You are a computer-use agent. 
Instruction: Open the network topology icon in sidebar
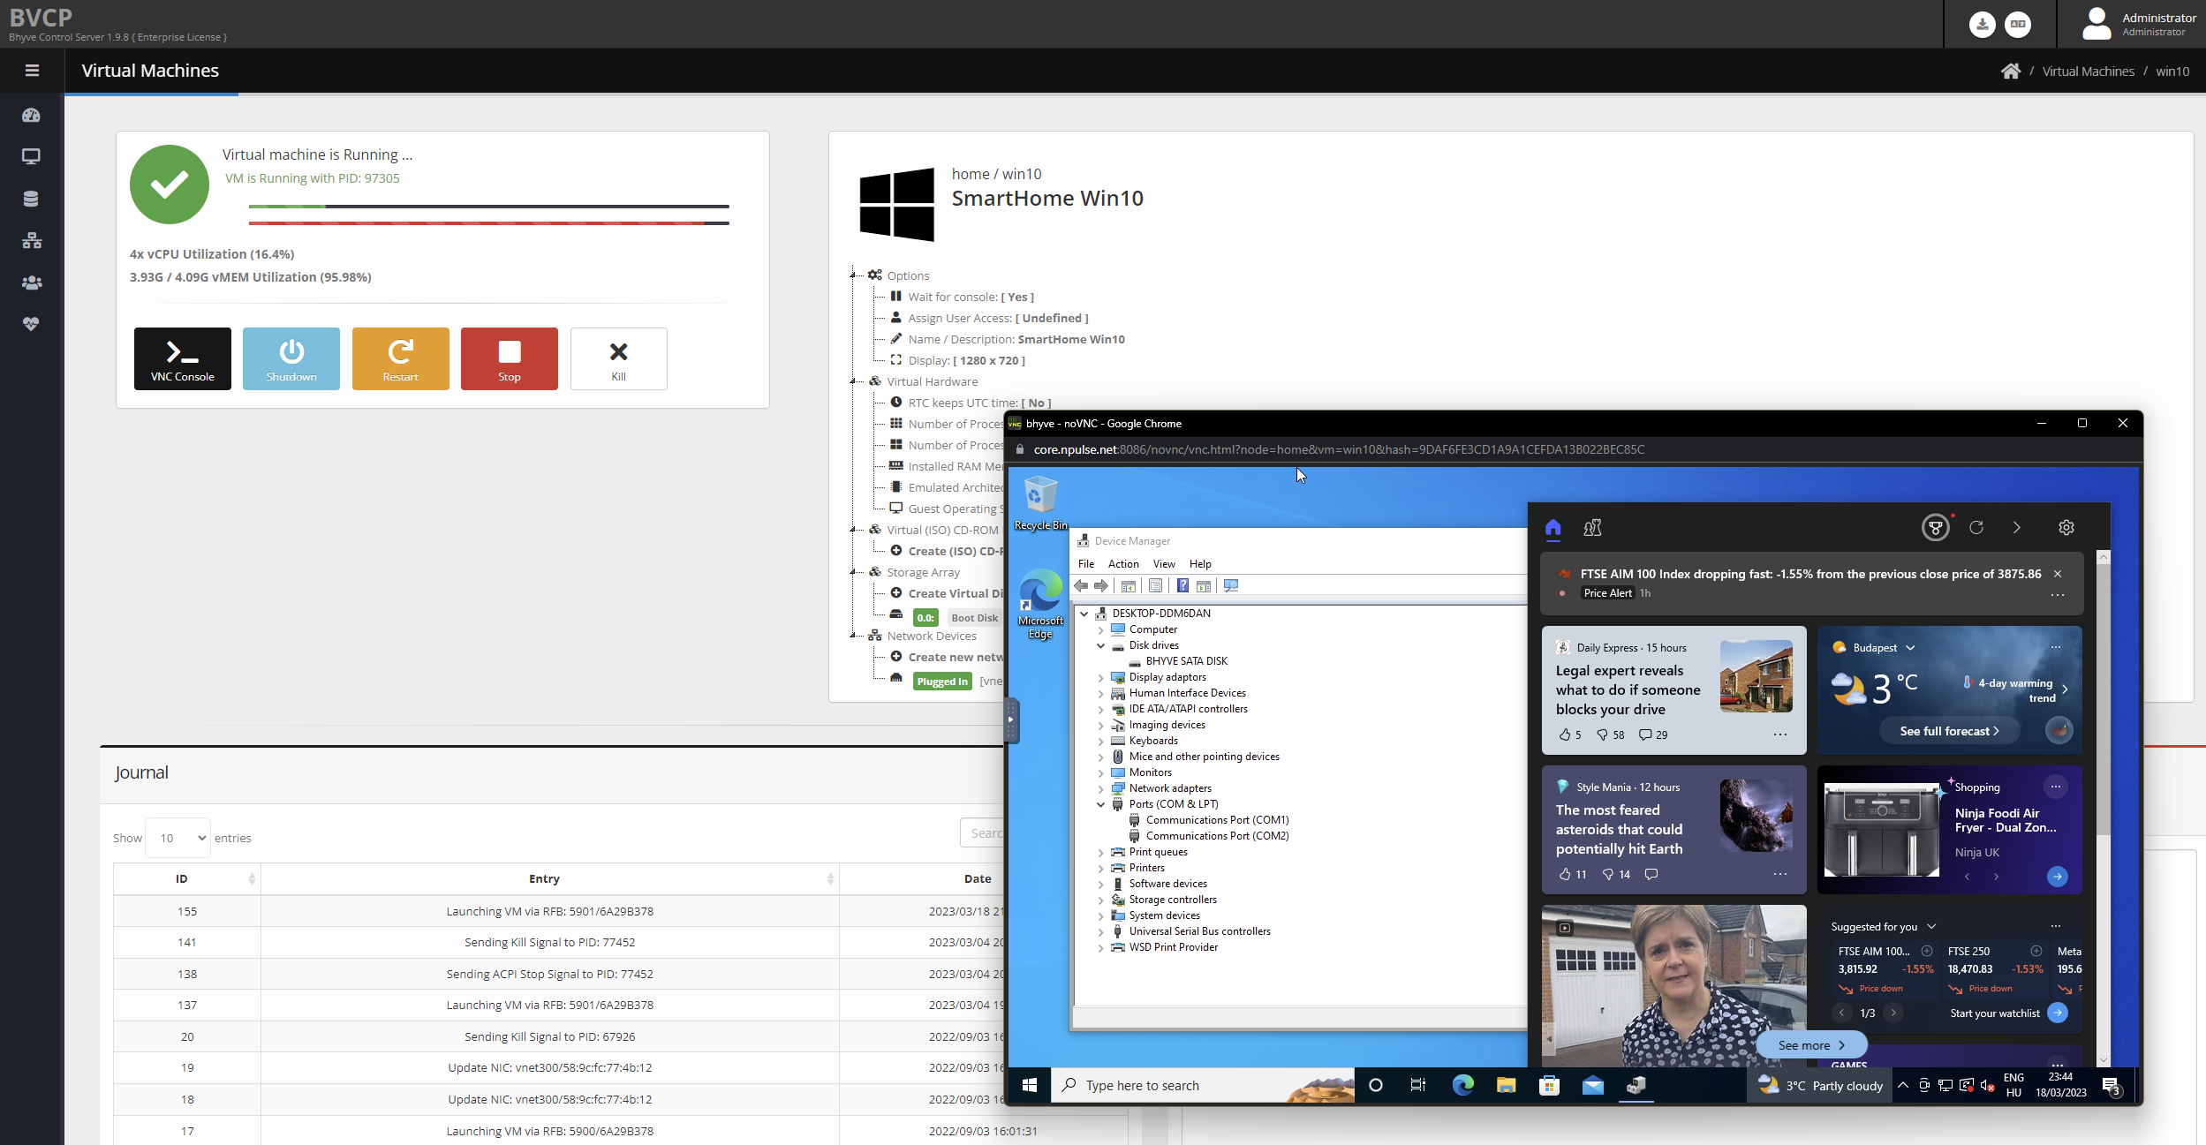click(31, 240)
